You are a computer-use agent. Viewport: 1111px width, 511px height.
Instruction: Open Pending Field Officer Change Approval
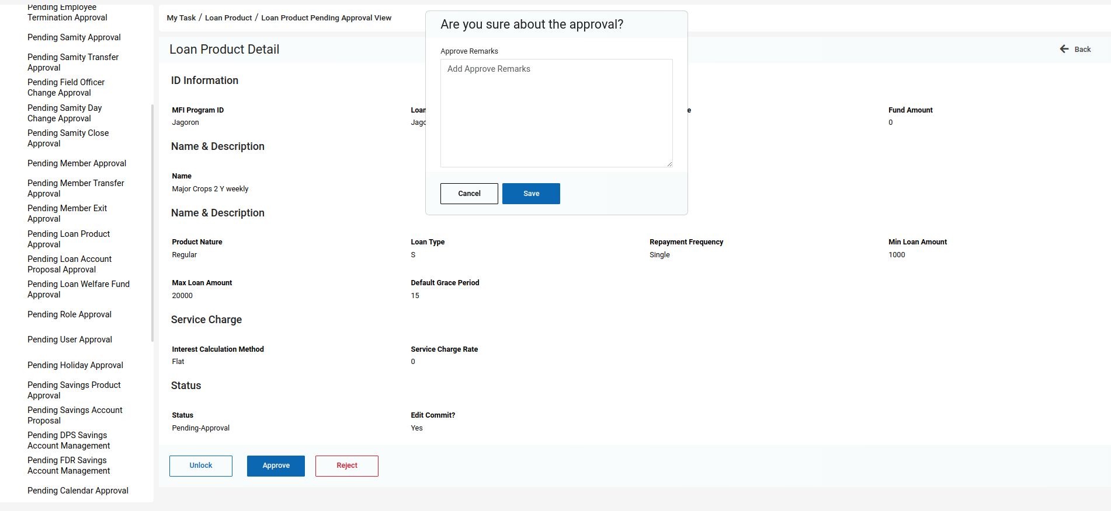(x=66, y=87)
